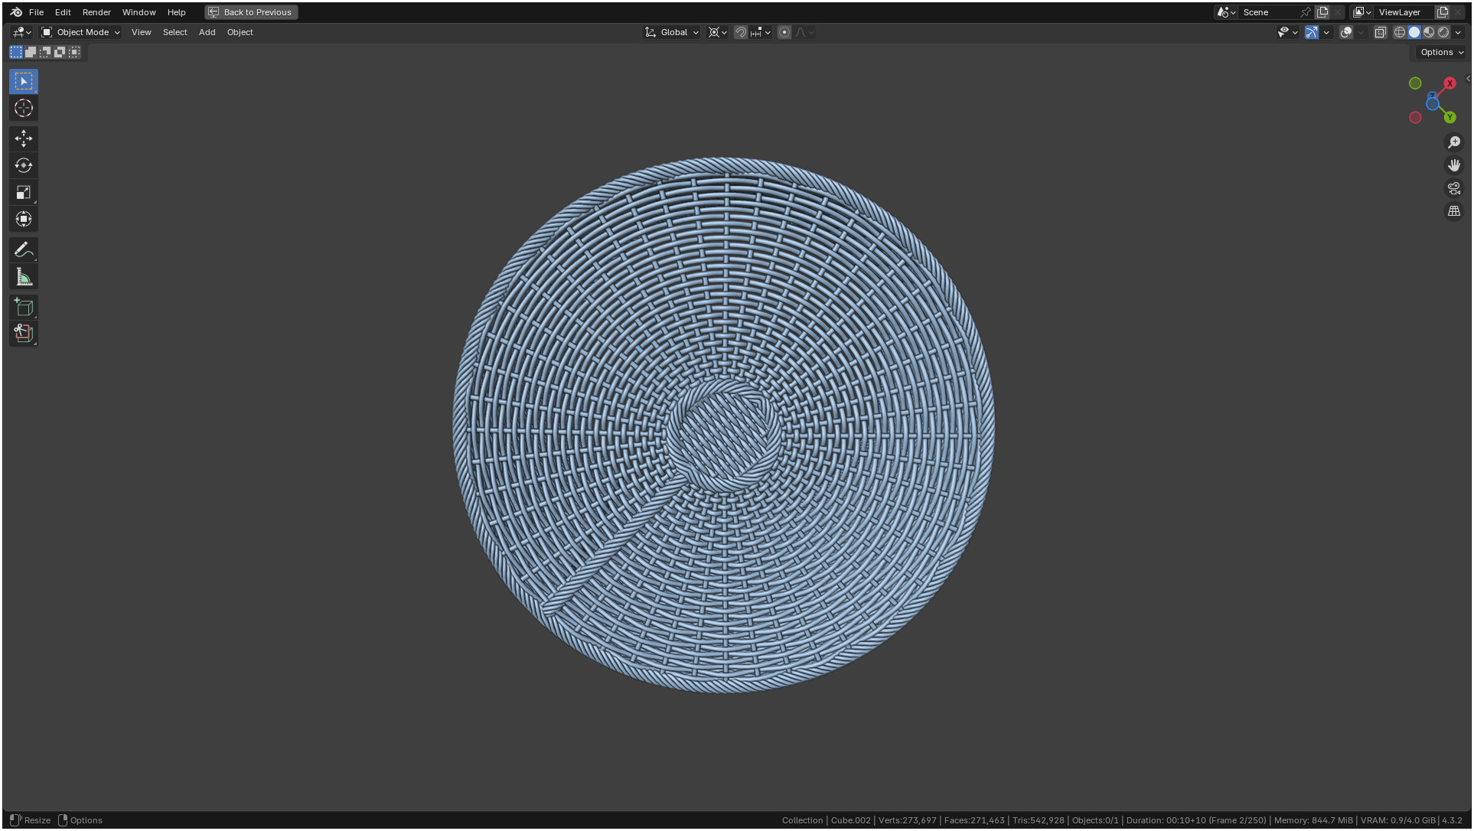Image resolution: width=1474 pixels, height=831 pixels.
Task: Select the 3D Cursor tool
Action: tap(24, 108)
